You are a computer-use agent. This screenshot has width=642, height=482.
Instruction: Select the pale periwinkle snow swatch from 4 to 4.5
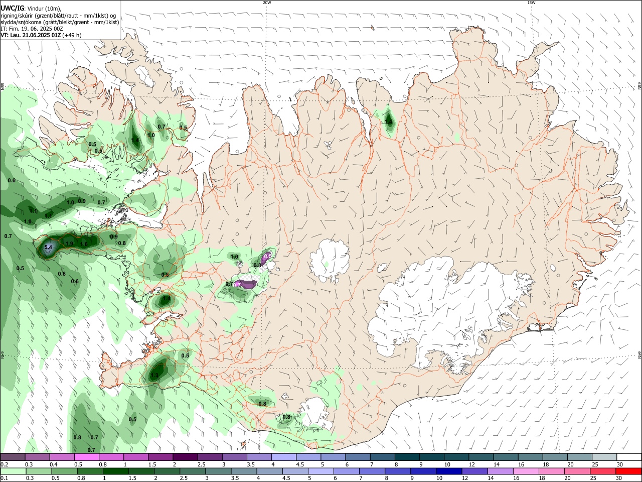[283, 457]
